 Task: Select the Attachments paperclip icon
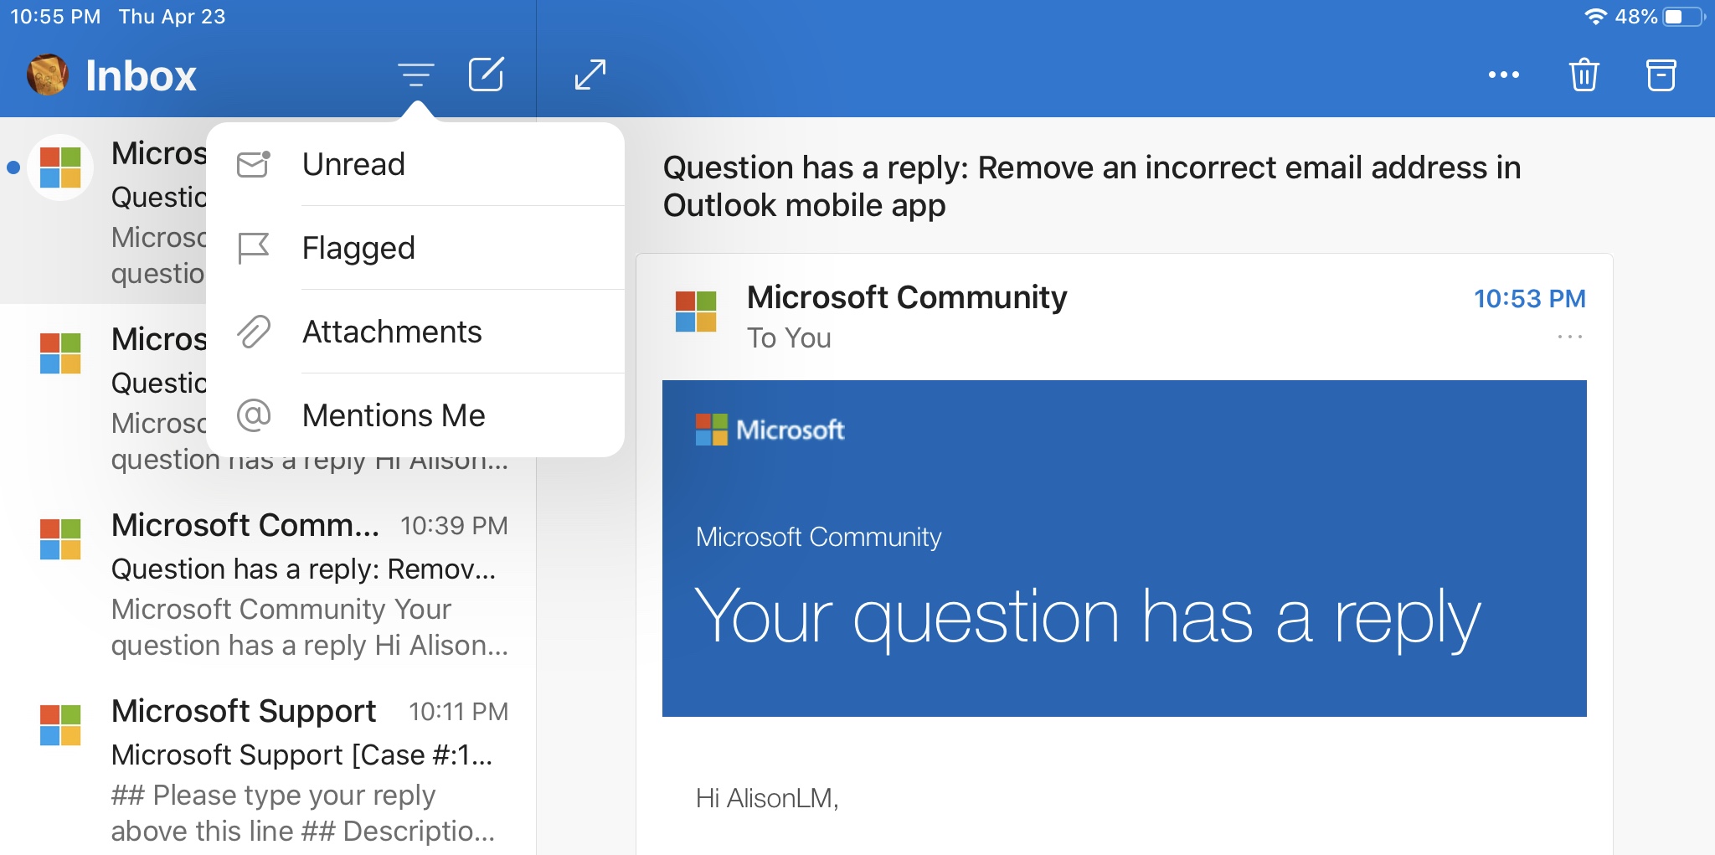point(254,332)
